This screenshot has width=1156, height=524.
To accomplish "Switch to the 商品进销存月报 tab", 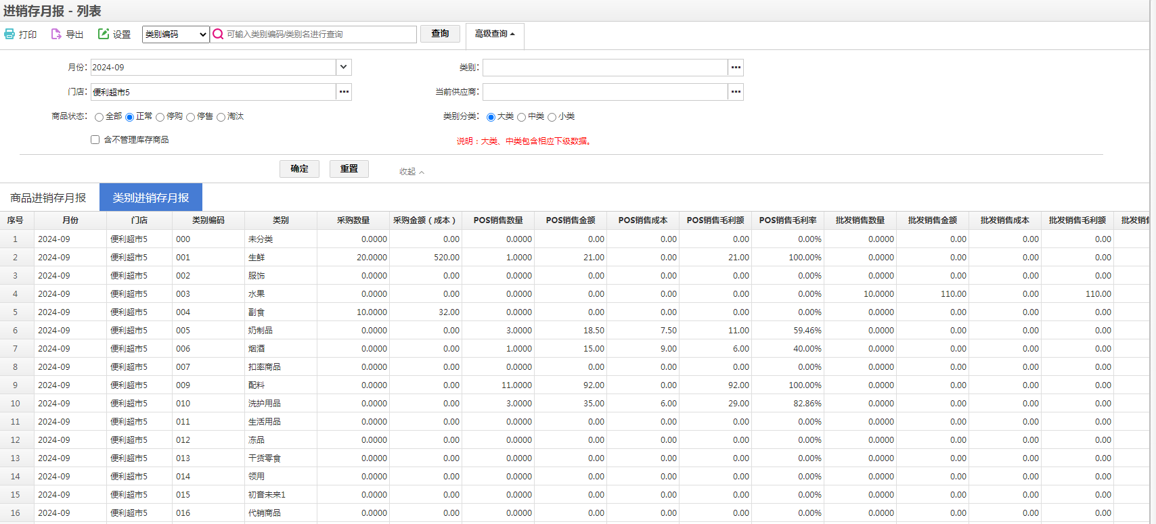I will click(48, 197).
